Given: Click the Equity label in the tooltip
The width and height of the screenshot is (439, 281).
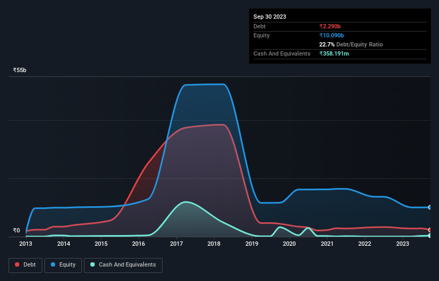Looking at the screenshot, I should click(x=261, y=35).
